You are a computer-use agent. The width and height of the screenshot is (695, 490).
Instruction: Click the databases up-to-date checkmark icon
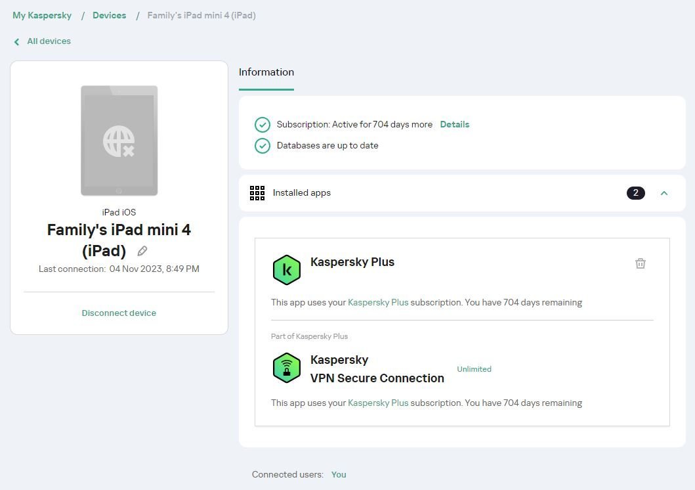coord(263,146)
